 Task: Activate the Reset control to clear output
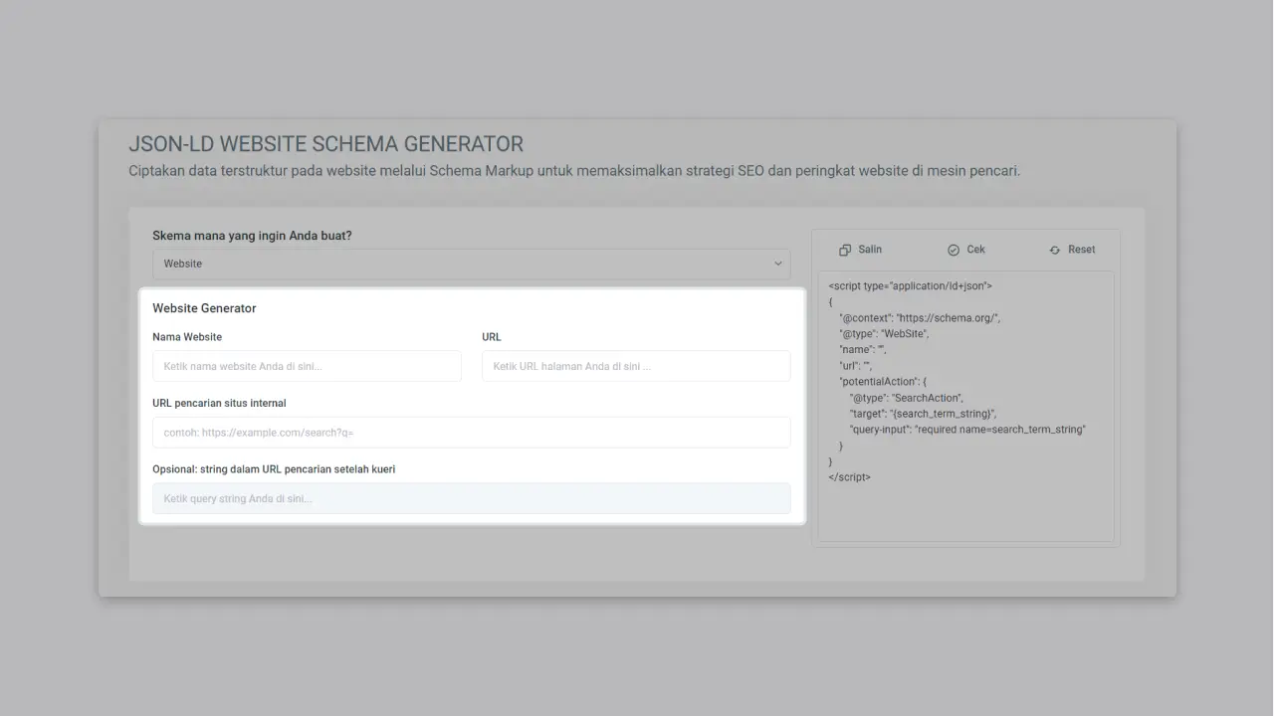click(1072, 249)
